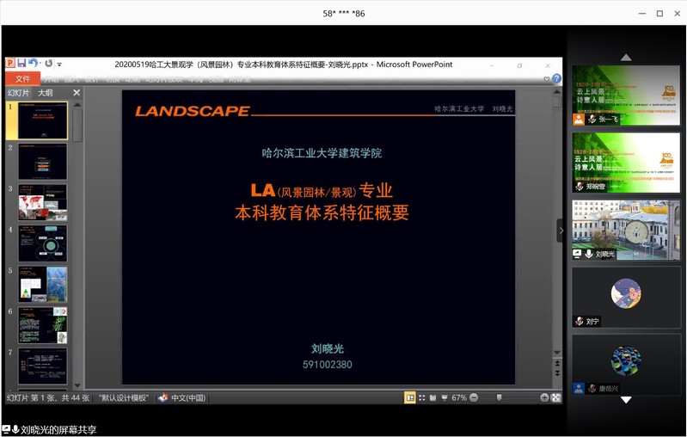Select slide 5 thumbnail
The height and width of the screenshot is (437, 687).
point(42,284)
